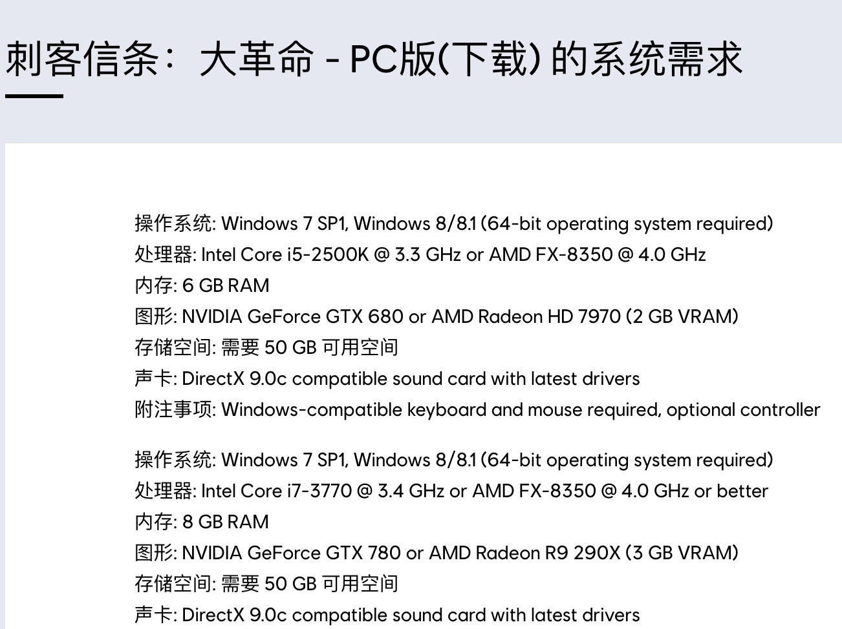Click second 存储空间 需要 50 GB line
842x629 pixels.
point(266,584)
